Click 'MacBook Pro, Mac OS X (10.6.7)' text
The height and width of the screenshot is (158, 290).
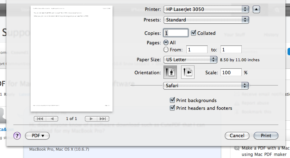pos(59,149)
